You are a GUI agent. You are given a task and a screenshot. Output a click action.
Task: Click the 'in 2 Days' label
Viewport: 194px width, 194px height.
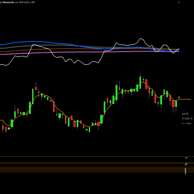187,123
